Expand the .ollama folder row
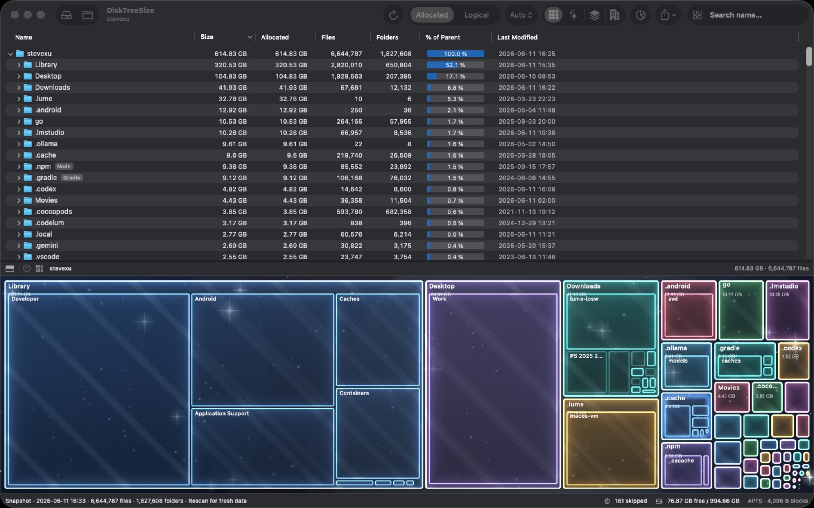Image resolution: width=814 pixels, height=508 pixels. (x=19, y=144)
